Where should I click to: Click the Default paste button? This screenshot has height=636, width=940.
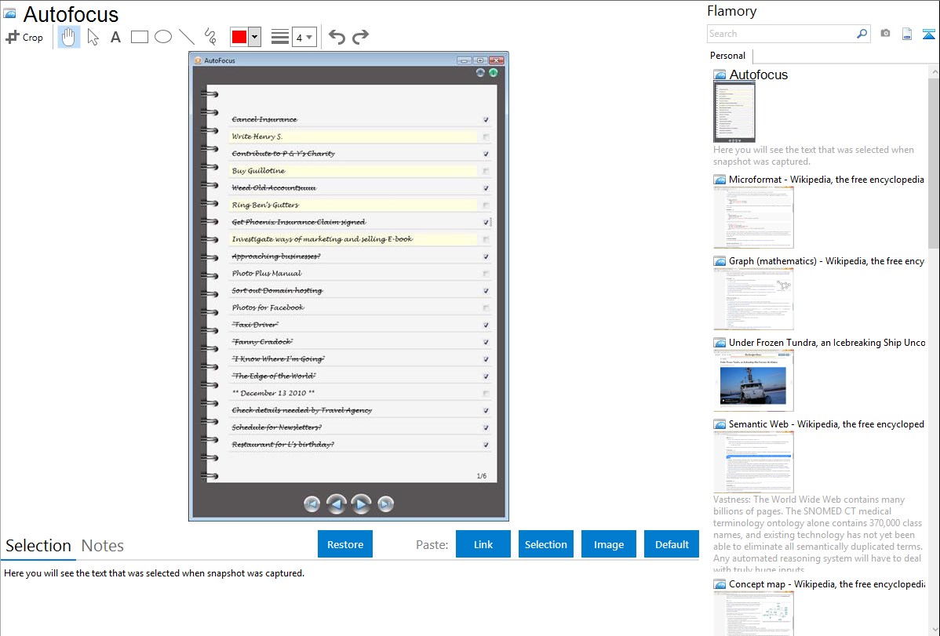(672, 544)
